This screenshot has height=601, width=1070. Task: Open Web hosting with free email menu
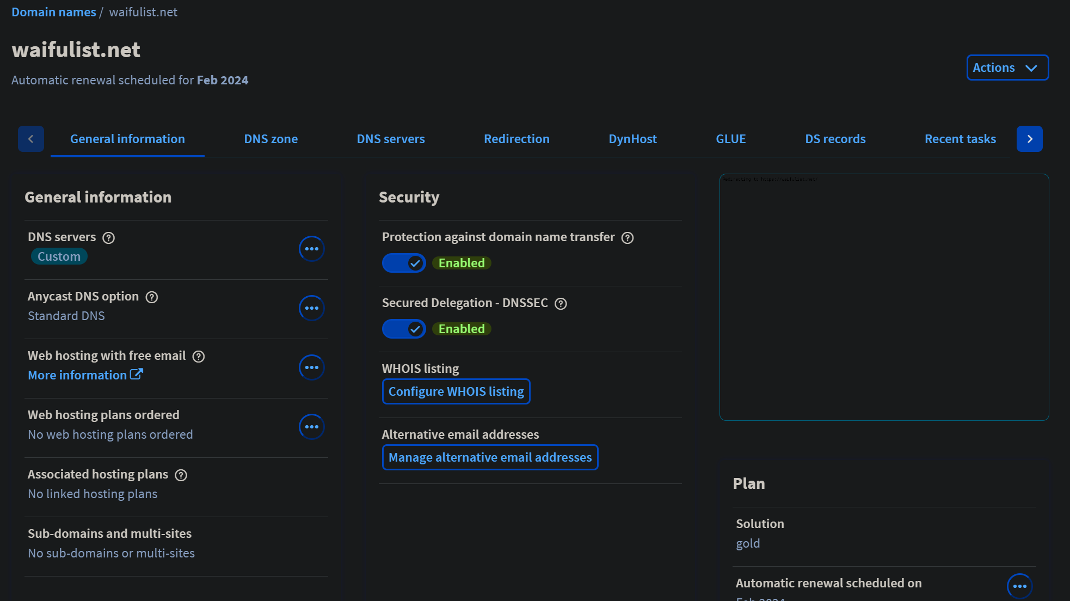(311, 367)
